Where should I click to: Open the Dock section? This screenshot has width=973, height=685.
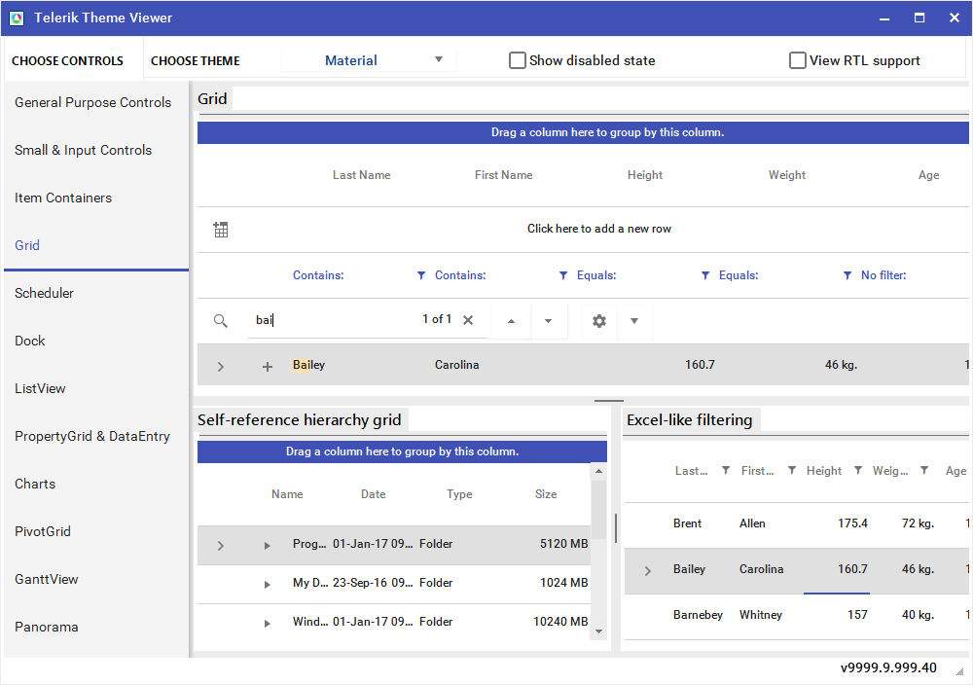point(30,341)
